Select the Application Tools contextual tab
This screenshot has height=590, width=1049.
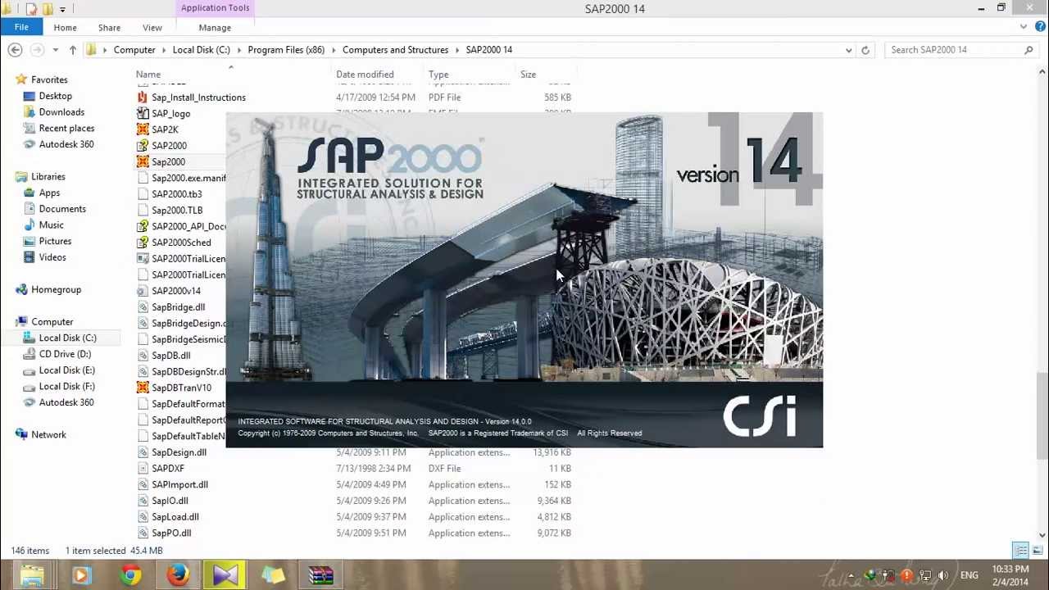(x=215, y=8)
